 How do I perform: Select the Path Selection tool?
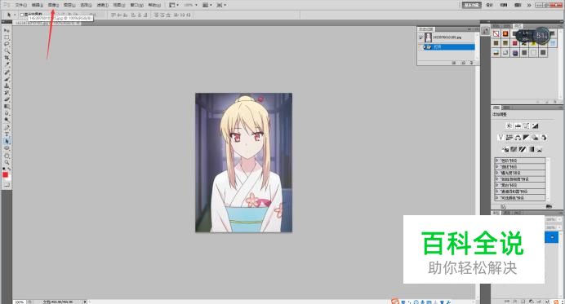(7, 141)
